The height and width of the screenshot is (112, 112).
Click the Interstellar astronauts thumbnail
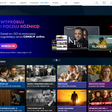[x=12, y=74]
